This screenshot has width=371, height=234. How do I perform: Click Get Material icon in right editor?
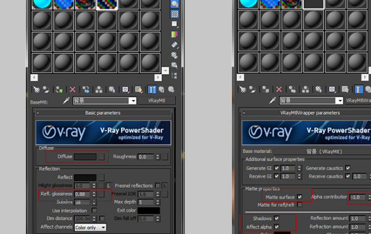click(242, 90)
